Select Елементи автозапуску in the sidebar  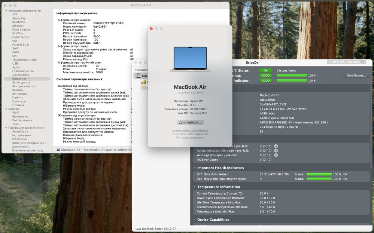(28, 151)
